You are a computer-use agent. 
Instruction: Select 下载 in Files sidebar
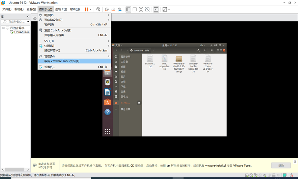(127, 87)
